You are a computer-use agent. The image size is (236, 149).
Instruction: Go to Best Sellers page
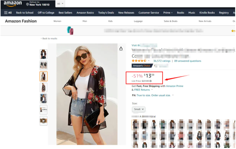click(x=65, y=13)
